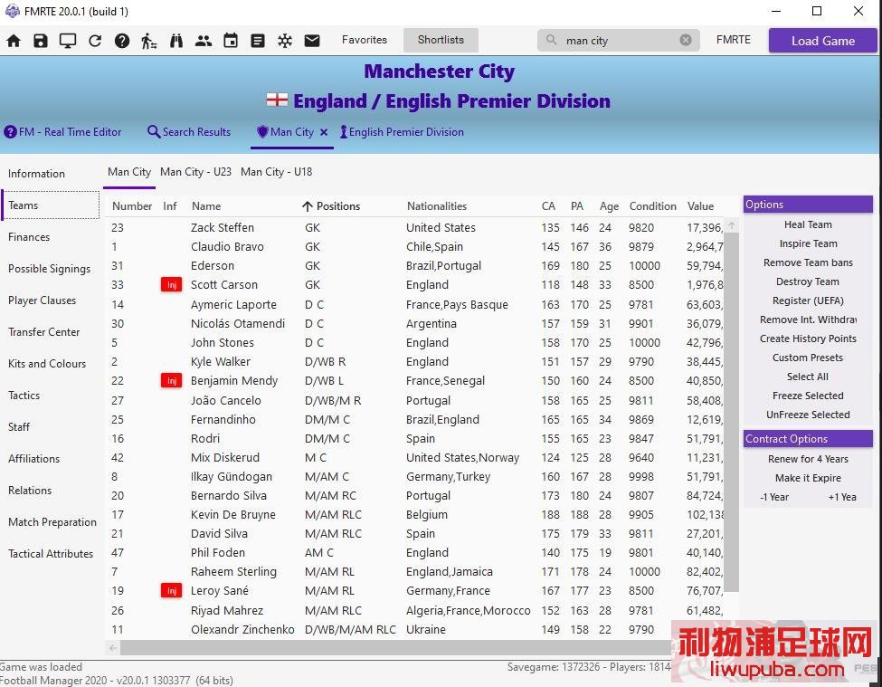The width and height of the screenshot is (882, 687).
Task: Open the Information sidebar section
Action: click(36, 174)
